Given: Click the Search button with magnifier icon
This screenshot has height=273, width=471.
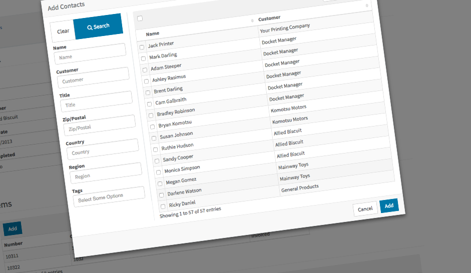Looking at the screenshot, I should click(x=98, y=26).
